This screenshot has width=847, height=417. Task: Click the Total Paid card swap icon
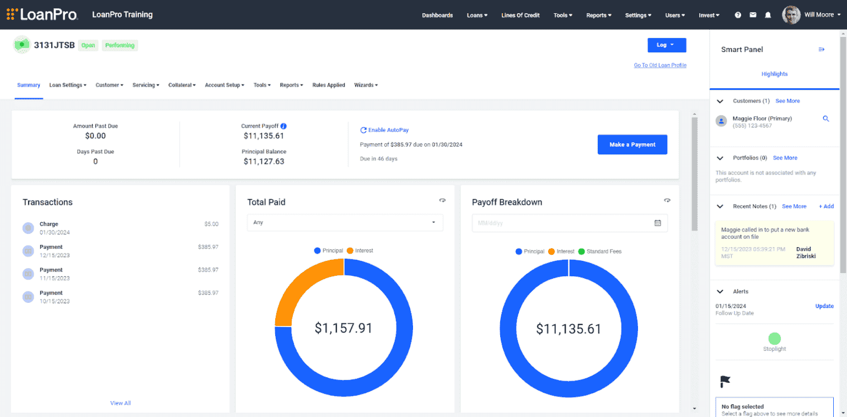pos(442,200)
